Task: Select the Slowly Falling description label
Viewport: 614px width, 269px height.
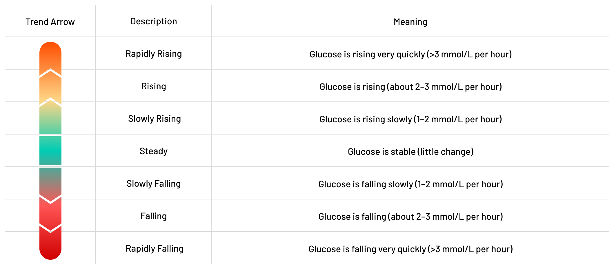Action: pos(153,184)
